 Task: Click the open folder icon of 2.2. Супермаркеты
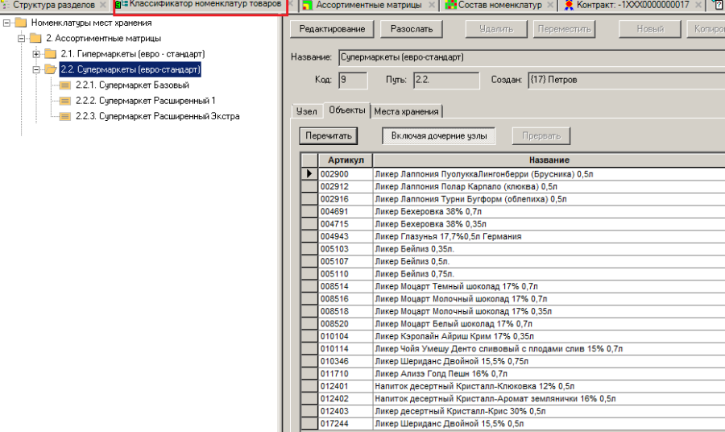tap(51, 70)
